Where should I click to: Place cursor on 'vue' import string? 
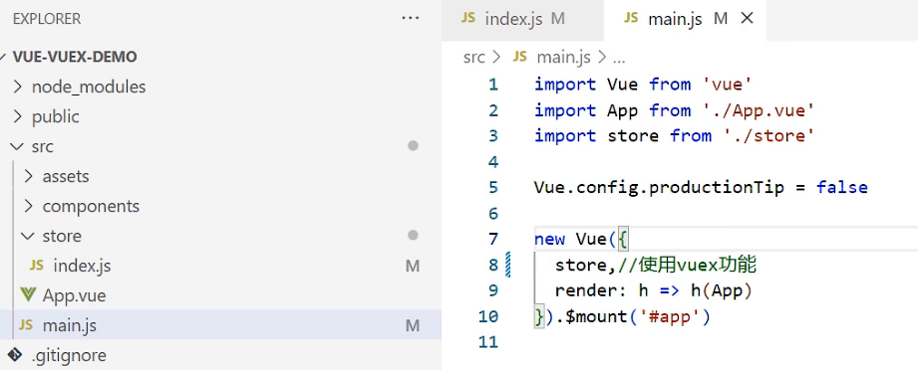coord(727,85)
